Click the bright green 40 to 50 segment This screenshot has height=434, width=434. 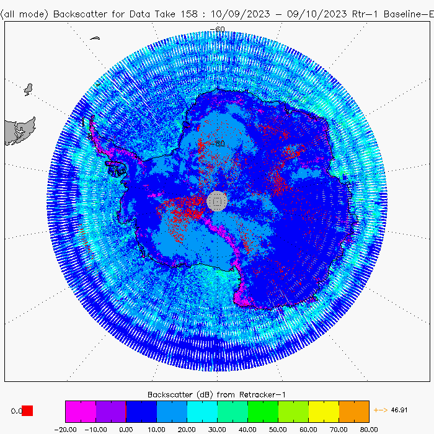pos(262,411)
